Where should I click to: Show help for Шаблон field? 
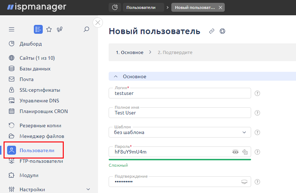[x=257, y=132]
